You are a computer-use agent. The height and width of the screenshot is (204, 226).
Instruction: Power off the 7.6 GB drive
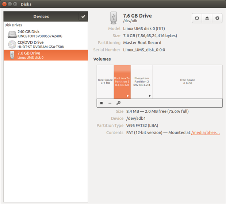click(x=197, y=18)
